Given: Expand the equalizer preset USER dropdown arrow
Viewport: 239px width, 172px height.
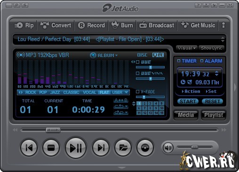Looking at the screenshot, I should (x=126, y=92).
